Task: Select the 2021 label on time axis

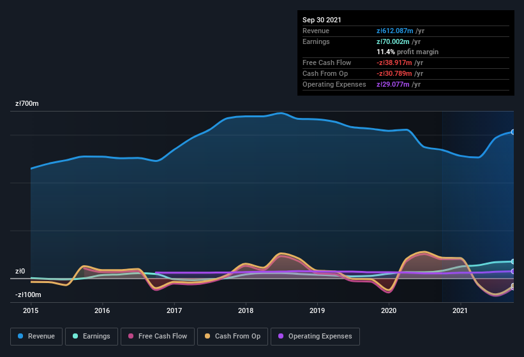Action: 460,310
